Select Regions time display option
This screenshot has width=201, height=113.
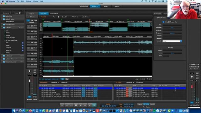140,104
